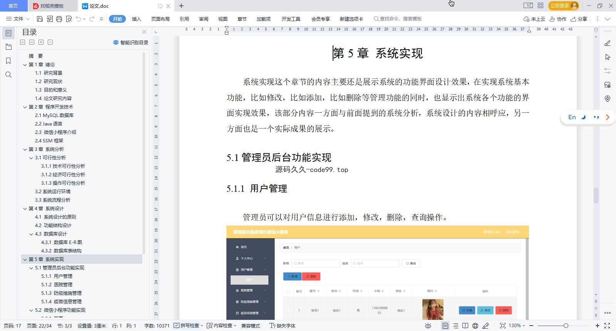Click the search commands field 查找命令
Viewport: 616px width, 331px height.
pyautogui.click(x=398, y=19)
